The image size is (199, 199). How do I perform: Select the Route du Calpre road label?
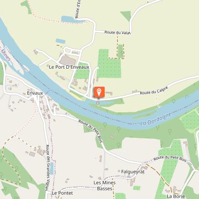pos(154,90)
